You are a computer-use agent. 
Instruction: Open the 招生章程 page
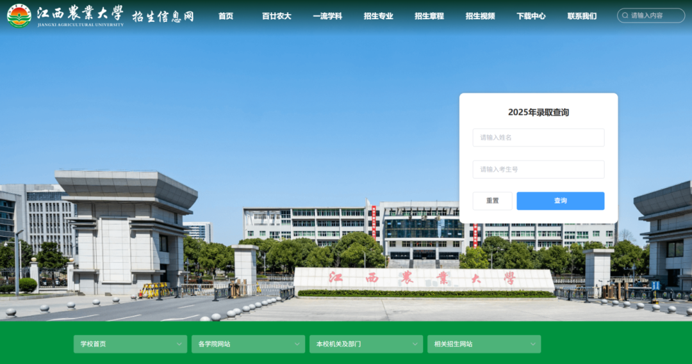429,16
